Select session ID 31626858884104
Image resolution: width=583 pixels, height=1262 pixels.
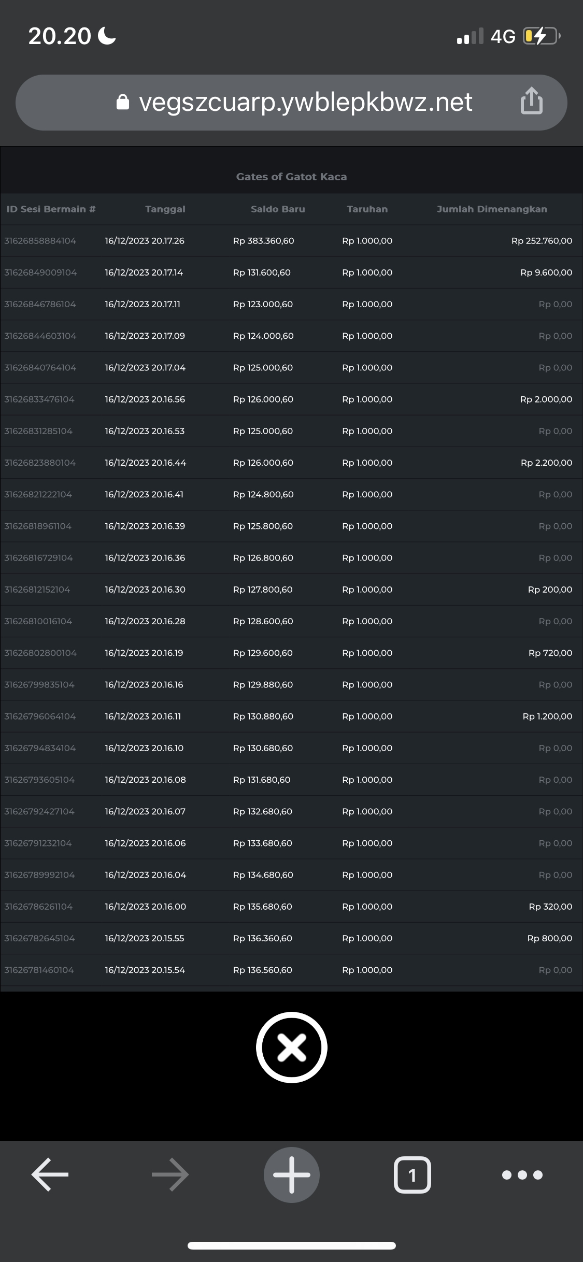(40, 241)
